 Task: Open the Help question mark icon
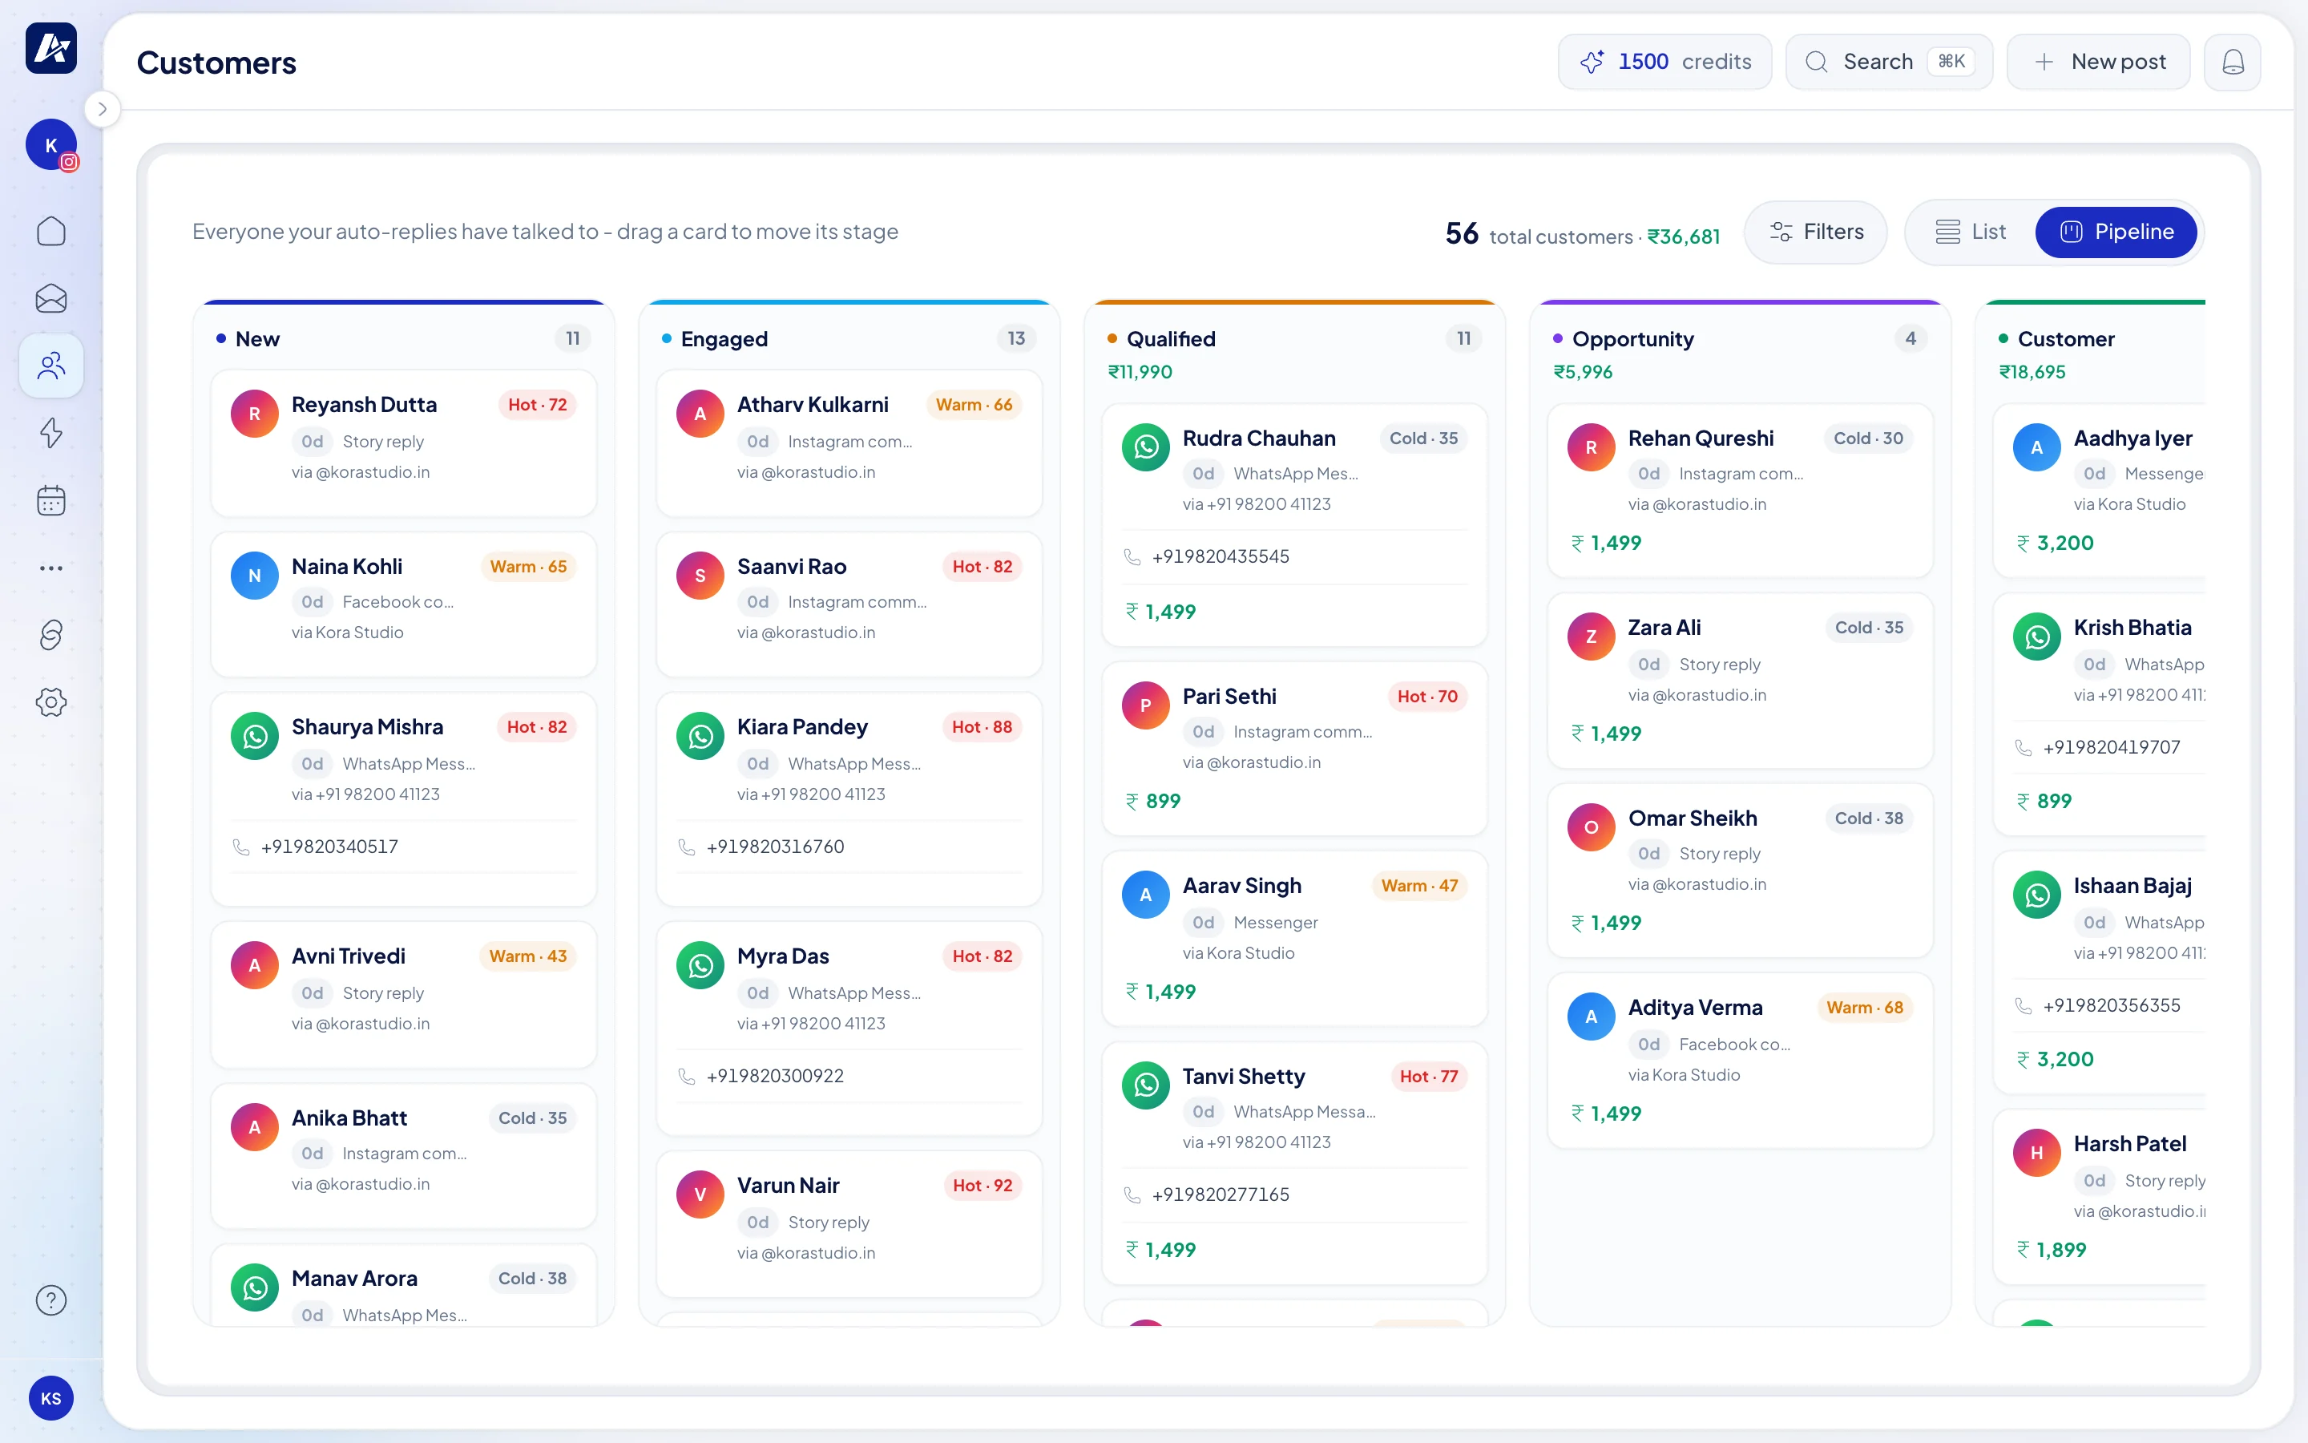point(50,1300)
